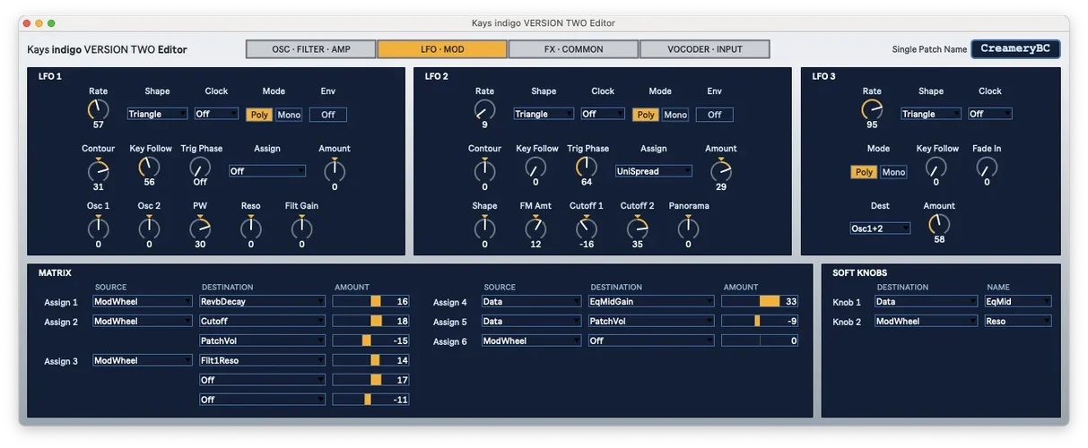This screenshot has width=1088, height=448.
Task: Click the Assign 1 amount slider showing 16
Action: tap(371, 302)
